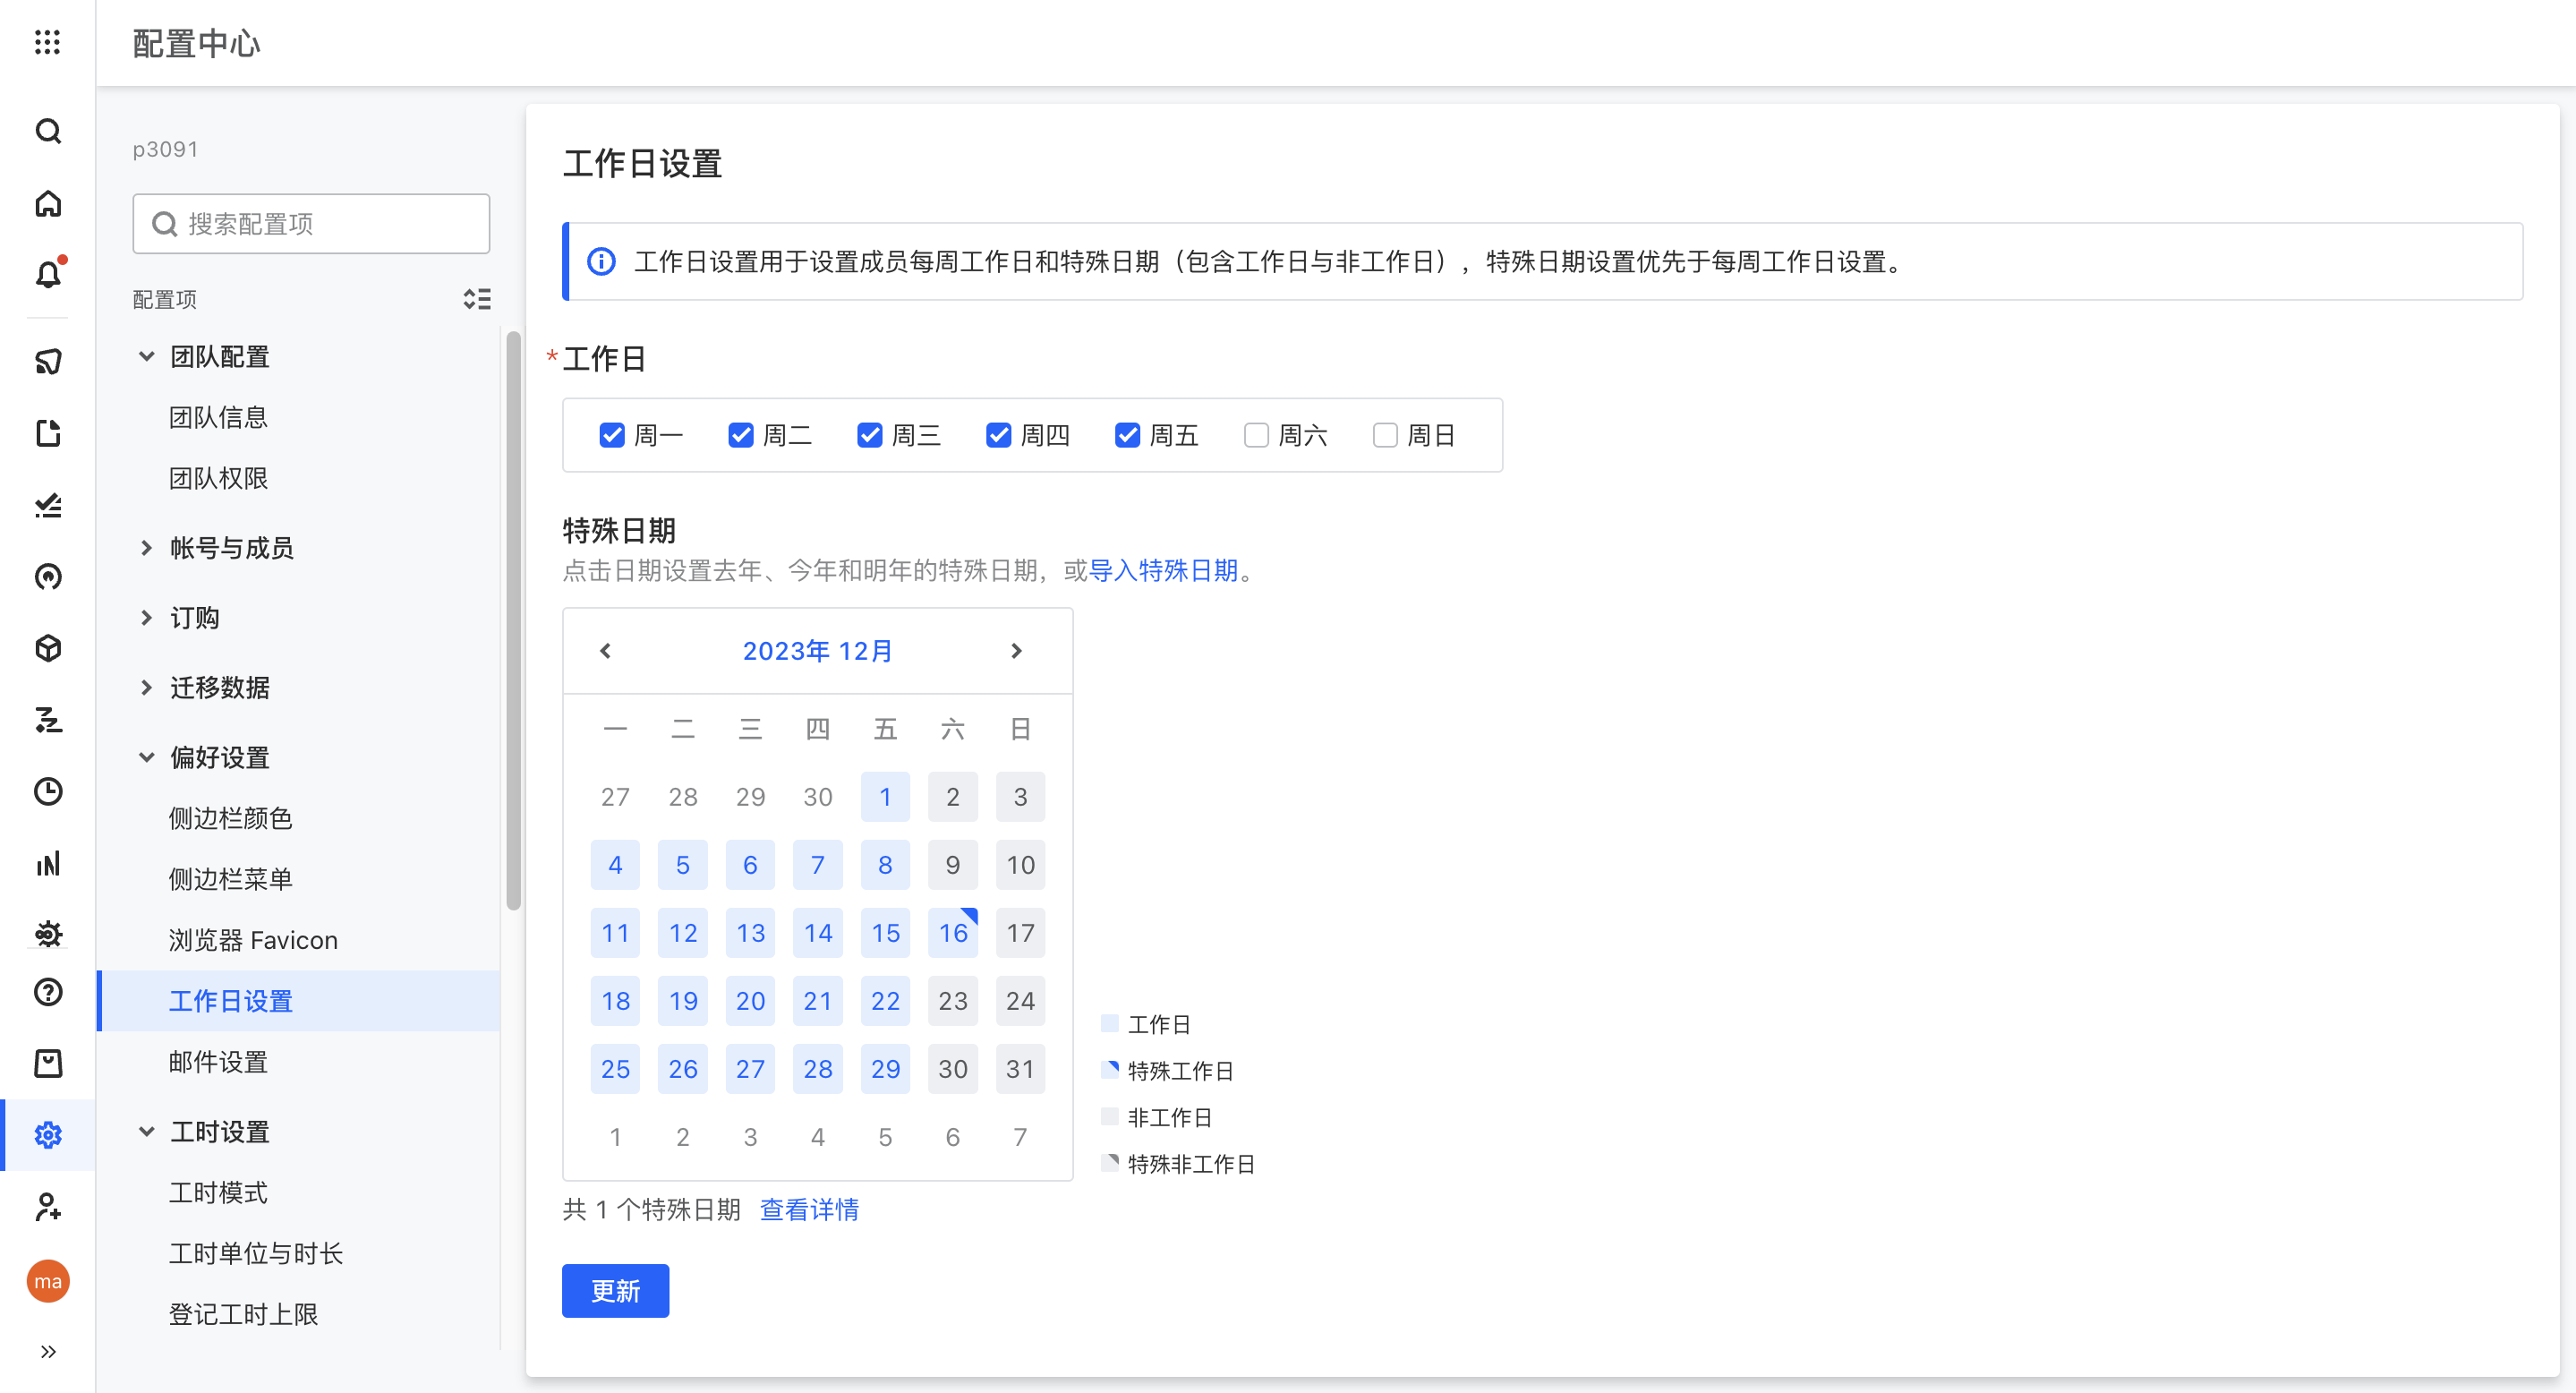Expand sidebar with double chevron icon
This screenshot has height=1393, width=2576.
(x=48, y=1352)
